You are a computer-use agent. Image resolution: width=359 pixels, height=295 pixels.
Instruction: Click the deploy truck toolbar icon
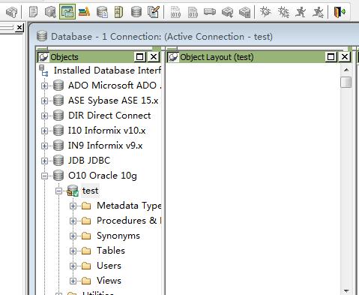tap(210, 12)
